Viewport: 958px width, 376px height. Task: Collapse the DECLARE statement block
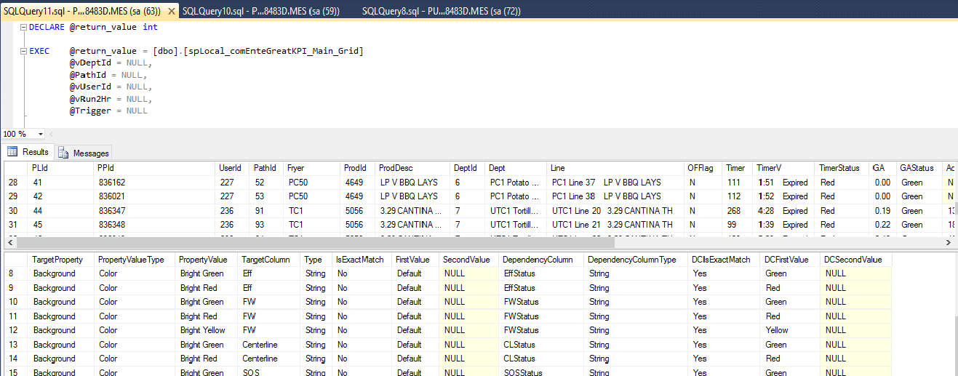point(23,27)
